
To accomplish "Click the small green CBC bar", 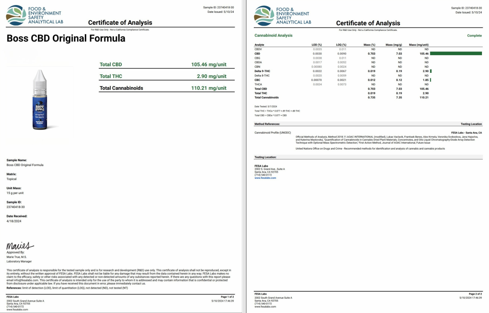I will coord(431,80).
